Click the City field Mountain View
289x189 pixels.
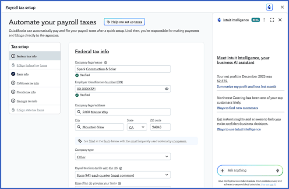(99, 127)
